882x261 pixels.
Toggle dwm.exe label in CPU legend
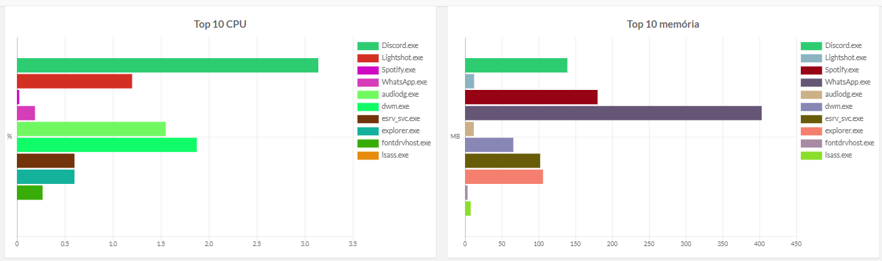[x=395, y=106]
